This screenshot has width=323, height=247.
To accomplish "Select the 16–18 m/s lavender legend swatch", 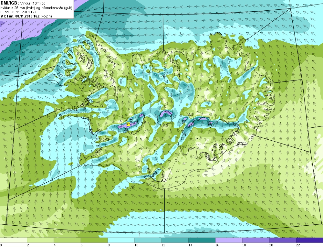I will (229, 241).
